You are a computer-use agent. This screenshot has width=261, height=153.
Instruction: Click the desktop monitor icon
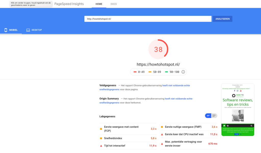[28, 30]
